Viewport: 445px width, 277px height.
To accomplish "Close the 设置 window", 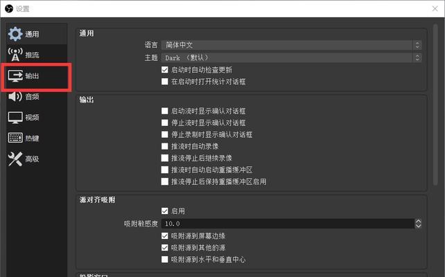I will (x=435, y=8).
